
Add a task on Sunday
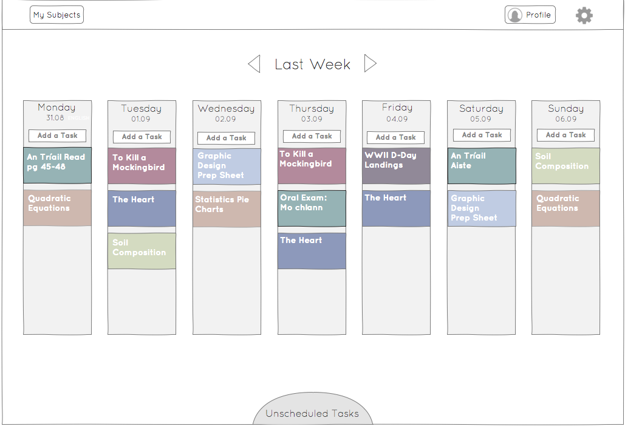pyautogui.click(x=565, y=135)
